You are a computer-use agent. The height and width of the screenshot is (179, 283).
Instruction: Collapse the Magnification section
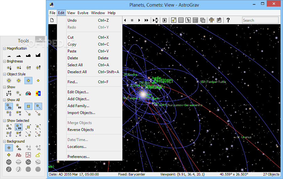(4, 49)
